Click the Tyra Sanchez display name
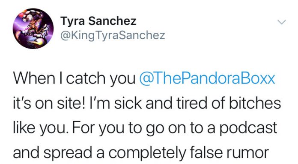 [98, 21]
